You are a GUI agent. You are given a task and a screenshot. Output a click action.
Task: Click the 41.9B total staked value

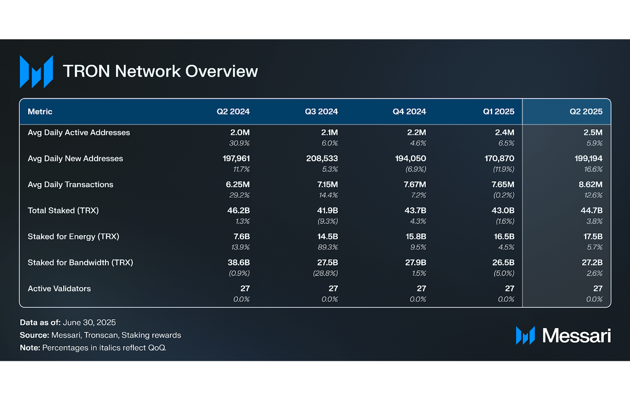click(x=327, y=210)
